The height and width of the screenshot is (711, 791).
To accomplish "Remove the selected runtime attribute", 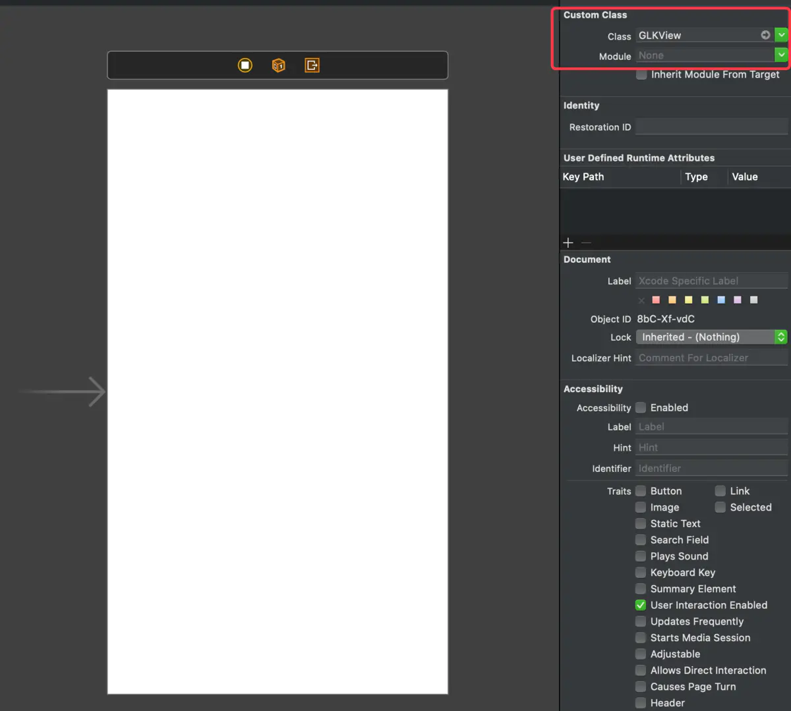I will tap(586, 242).
